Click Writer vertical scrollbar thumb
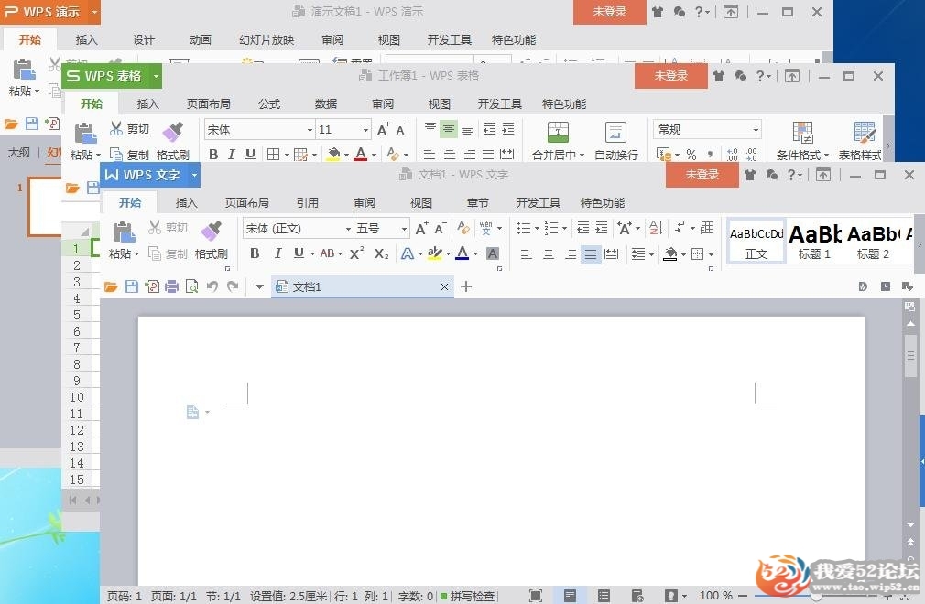Image resolution: width=925 pixels, height=604 pixels. (911, 355)
